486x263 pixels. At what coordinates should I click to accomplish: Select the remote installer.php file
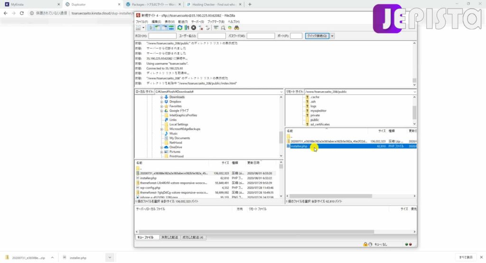351,146
